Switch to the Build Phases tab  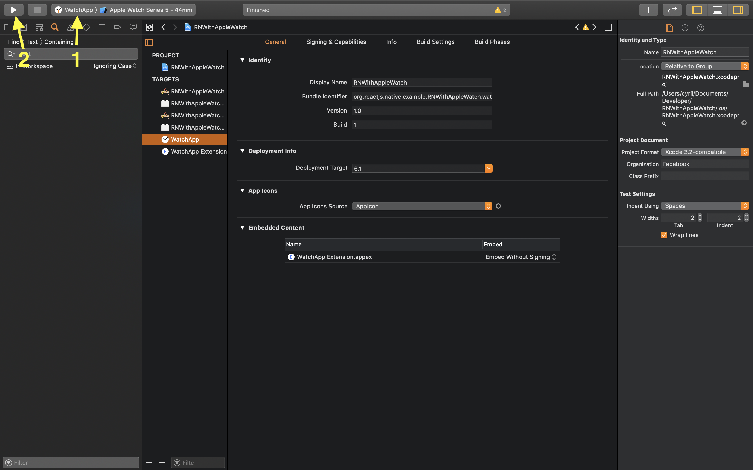[492, 42]
